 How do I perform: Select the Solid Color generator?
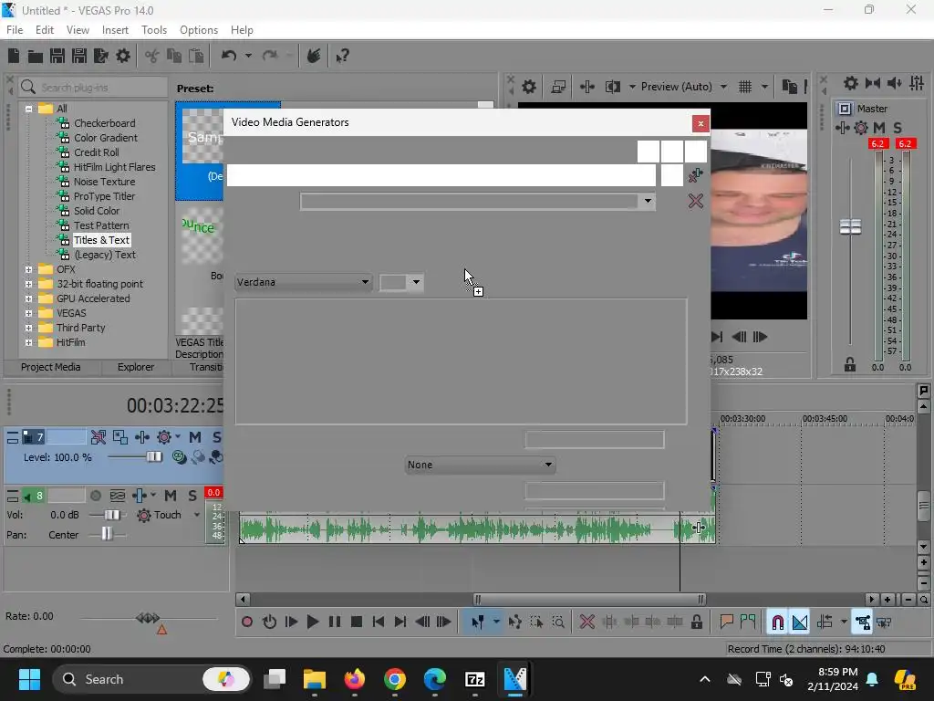pyautogui.click(x=97, y=211)
